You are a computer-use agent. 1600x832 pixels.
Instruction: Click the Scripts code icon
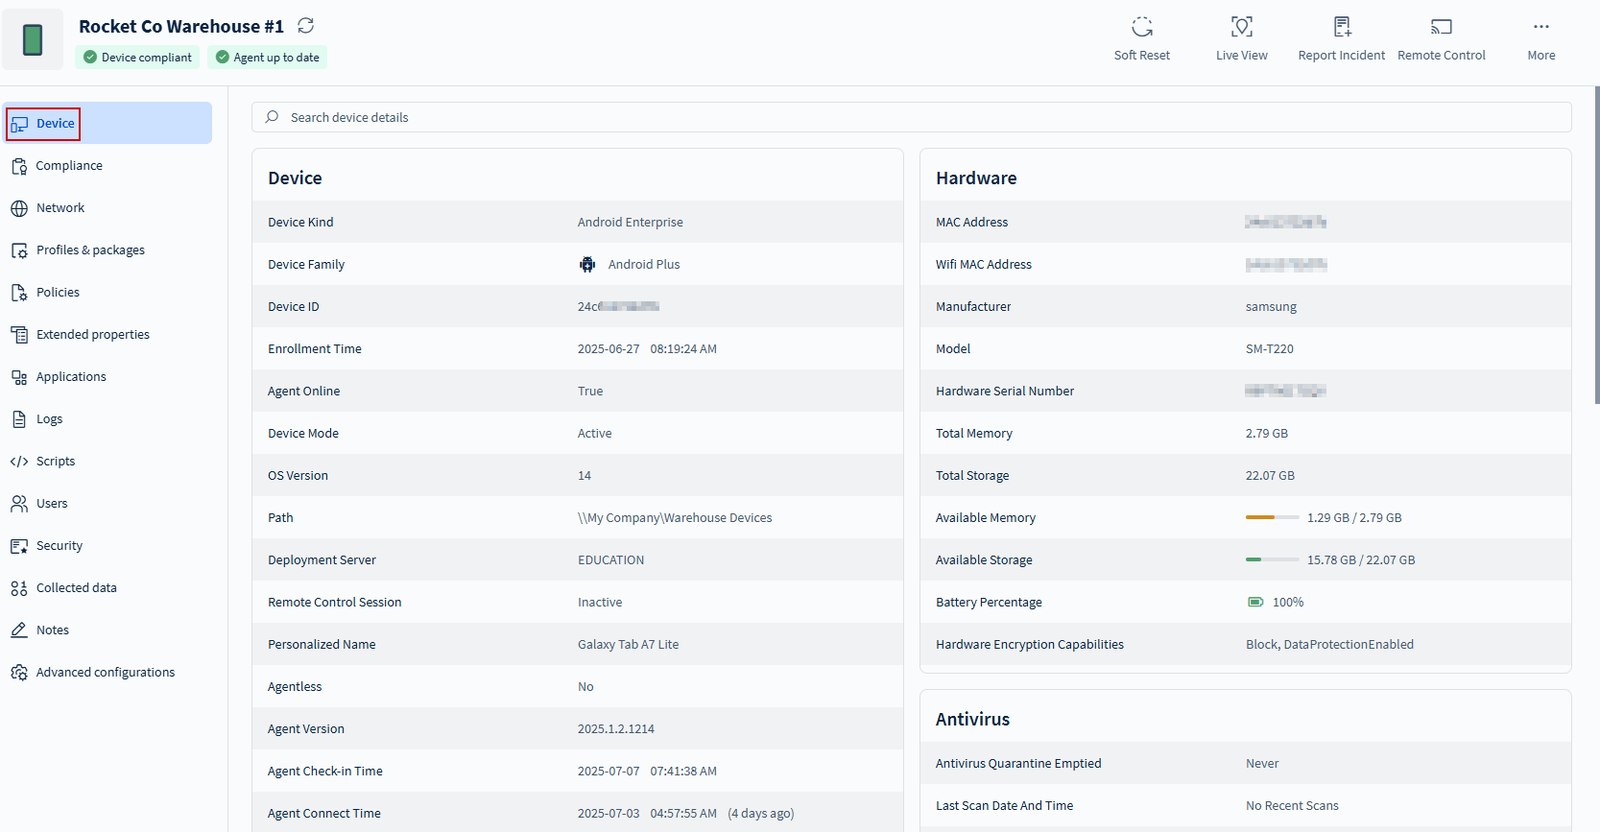click(x=19, y=462)
